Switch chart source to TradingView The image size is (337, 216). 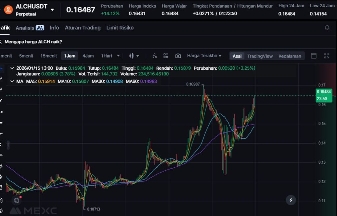[x=260, y=56]
